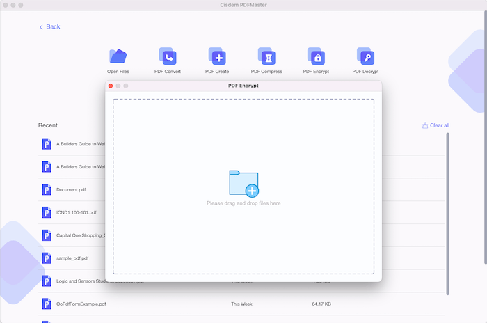Open the PDF Decrypt key icon

point(365,56)
